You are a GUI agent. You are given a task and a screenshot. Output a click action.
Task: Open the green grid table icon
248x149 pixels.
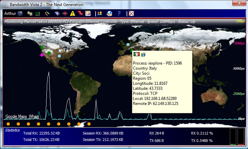[37, 13]
